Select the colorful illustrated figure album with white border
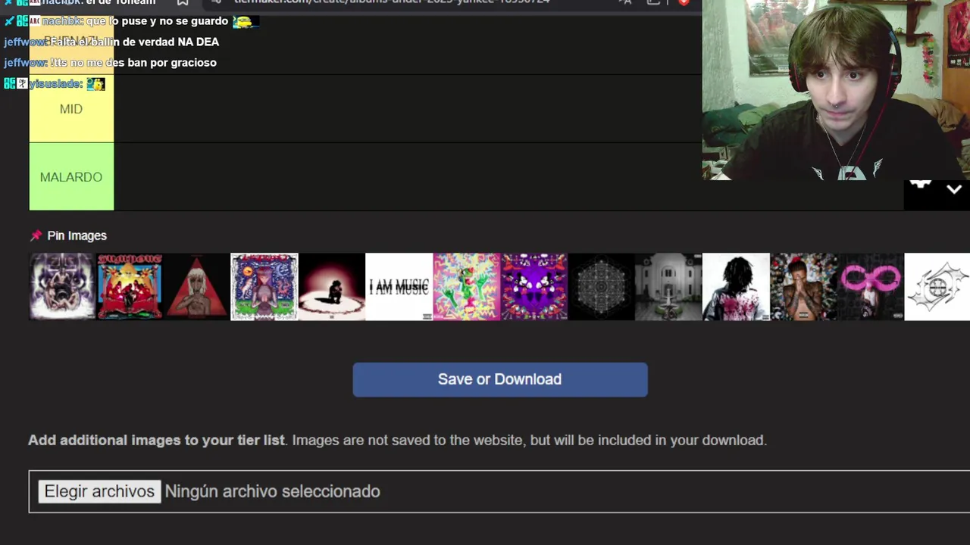 point(264,287)
